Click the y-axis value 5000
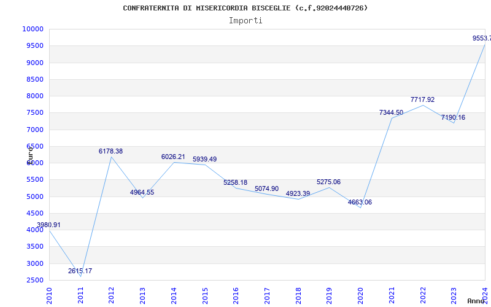491x307 pixels. click(x=35, y=196)
